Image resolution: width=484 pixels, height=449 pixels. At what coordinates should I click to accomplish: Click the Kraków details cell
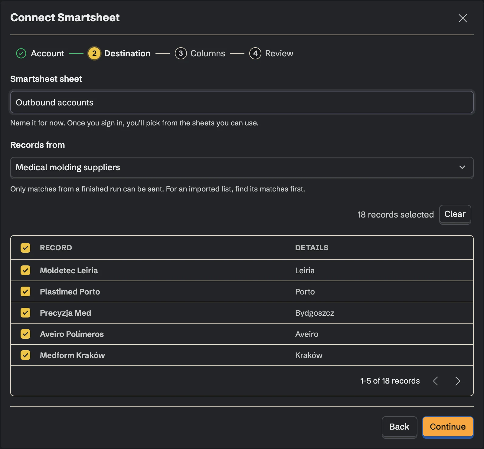(309, 355)
